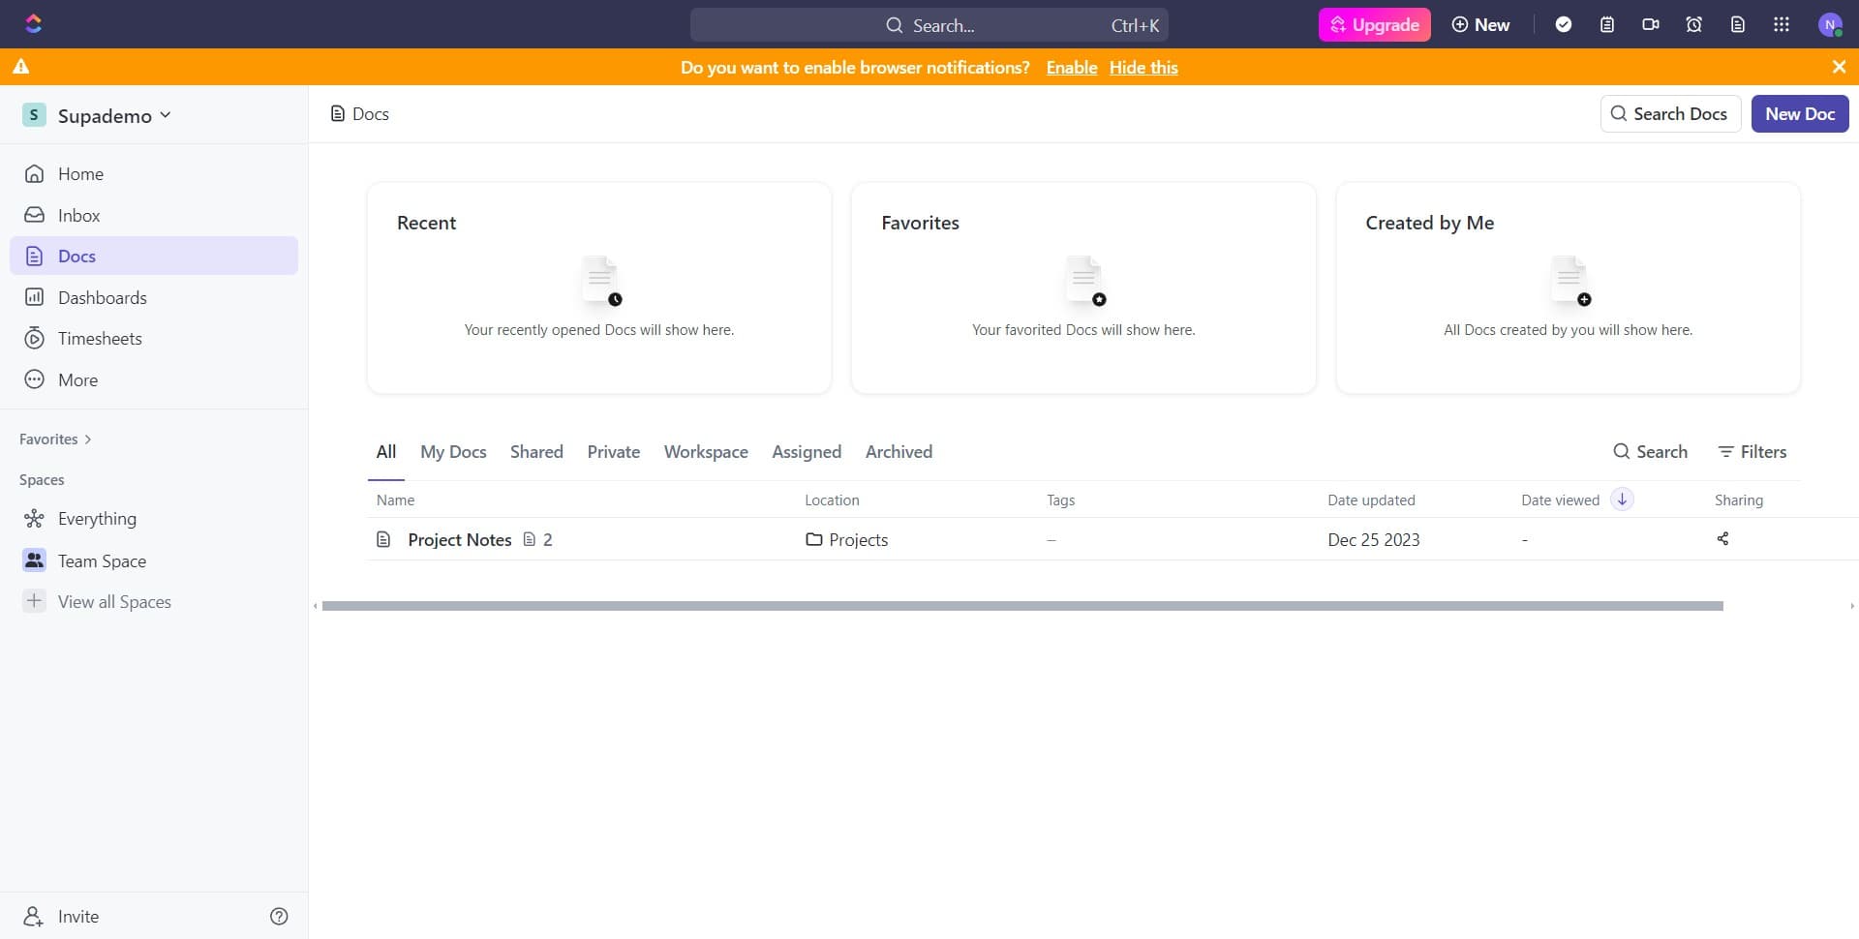Click the pink Upgrade button
The image size is (1859, 939).
[x=1374, y=24]
